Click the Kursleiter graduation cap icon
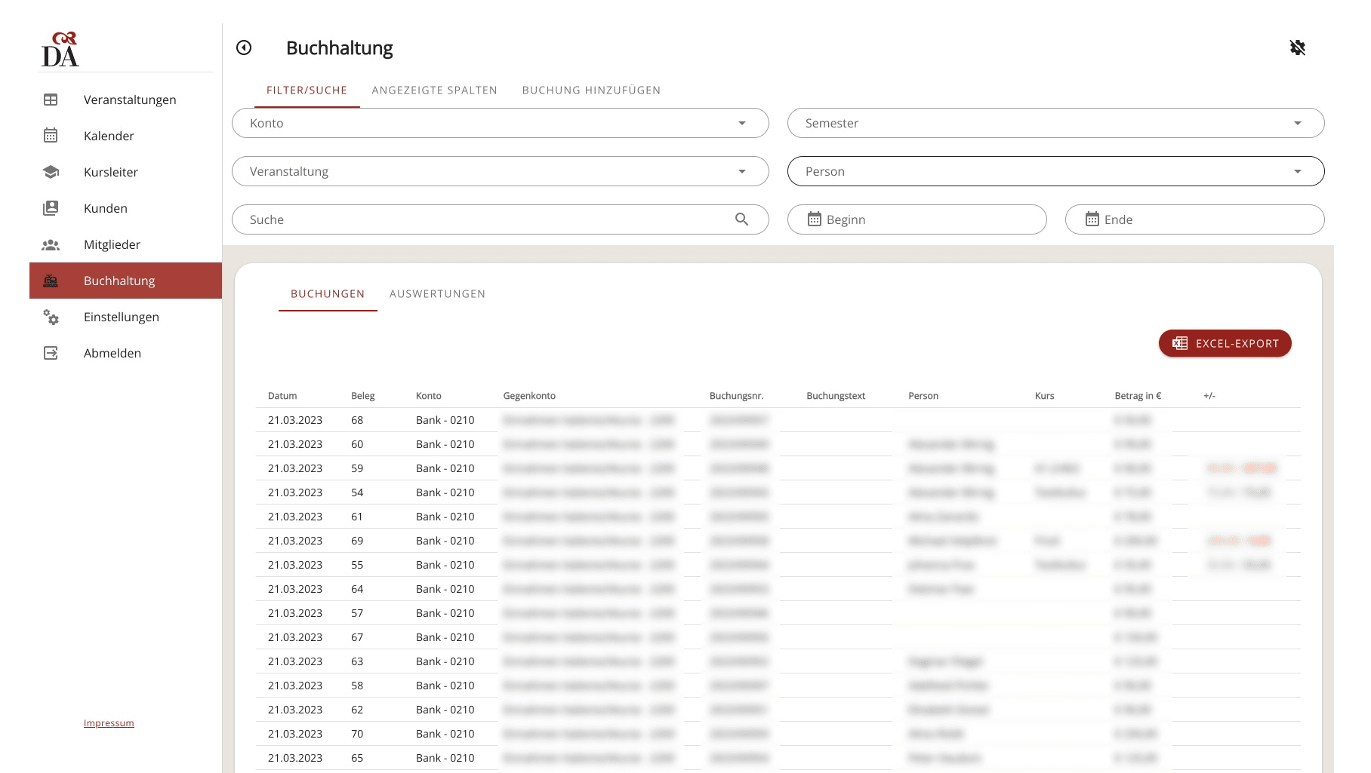 [x=51, y=172]
